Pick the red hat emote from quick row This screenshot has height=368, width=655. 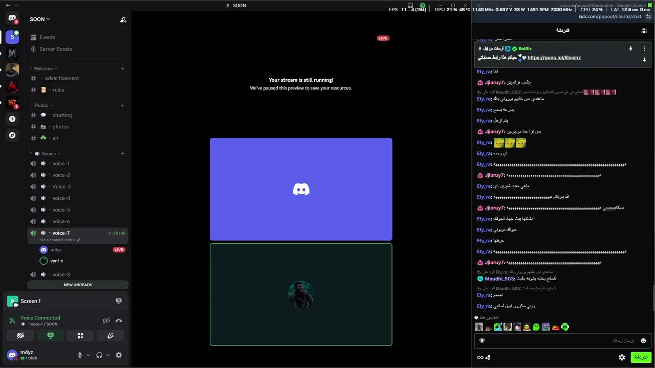[x=555, y=327]
